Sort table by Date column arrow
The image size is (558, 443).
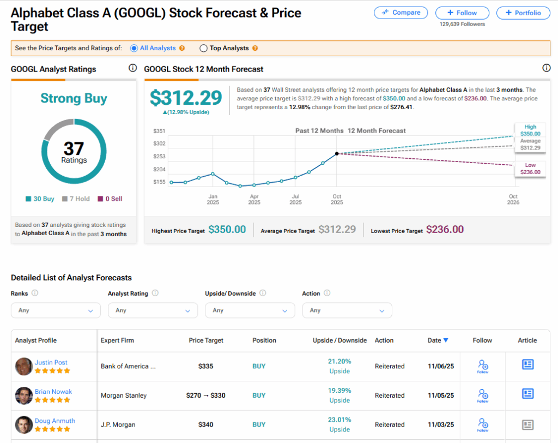[446, 340]
